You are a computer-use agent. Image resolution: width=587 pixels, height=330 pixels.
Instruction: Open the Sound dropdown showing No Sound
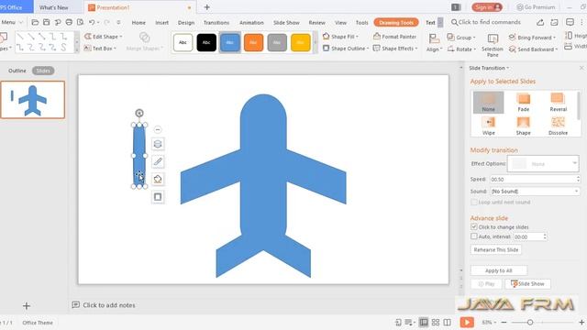[x=535, y=192]
